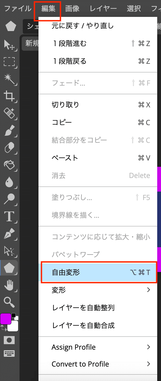Viewport: 161px width, 381px height.
Task: Open the レイヤー menu
Action: click(x=103, y=8)
